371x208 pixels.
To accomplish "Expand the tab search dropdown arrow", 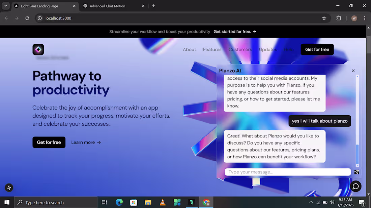I will pyautogui.click(x=6, y=6).
